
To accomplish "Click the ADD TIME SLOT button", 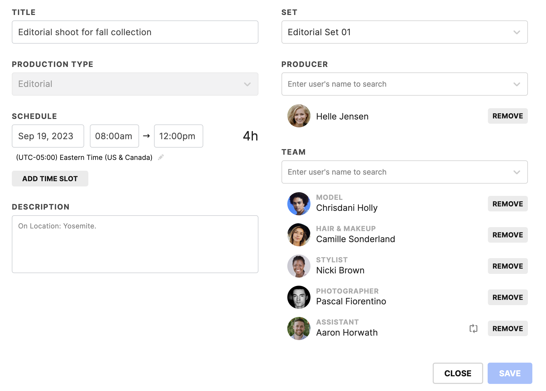I will 50,178.
